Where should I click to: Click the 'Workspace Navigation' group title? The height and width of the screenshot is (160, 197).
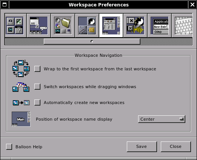click(x=98, y=55)
